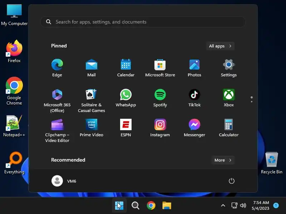Open Edge from pinned apps
Image resolution: width=286 pixels, height=214 pixels.
tap(57, 68)
